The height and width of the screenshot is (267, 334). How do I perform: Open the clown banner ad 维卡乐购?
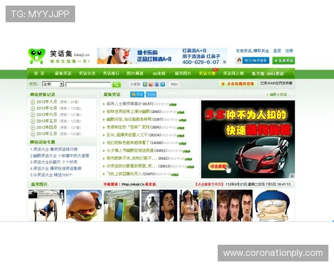coord(162,56)
